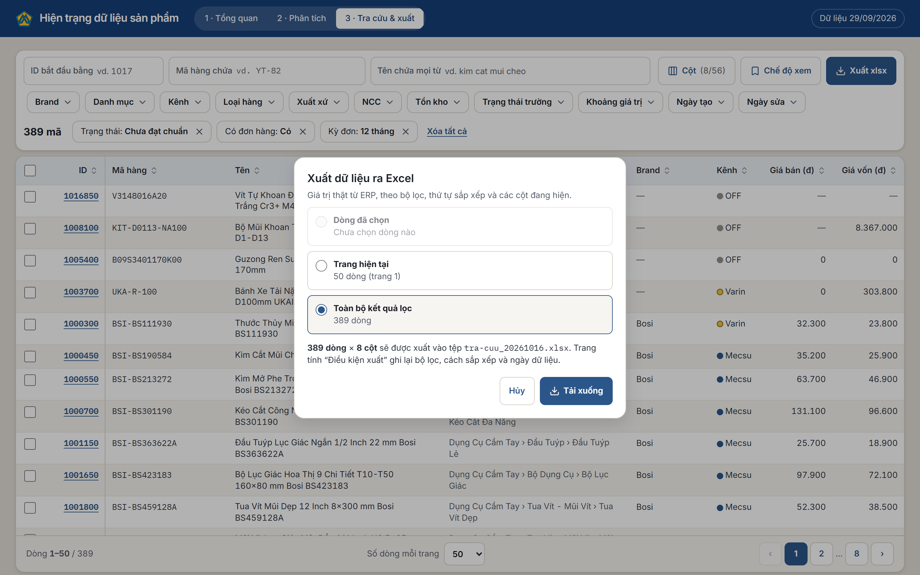Go to next page arrow in pagination

click(x=882, y=554)
